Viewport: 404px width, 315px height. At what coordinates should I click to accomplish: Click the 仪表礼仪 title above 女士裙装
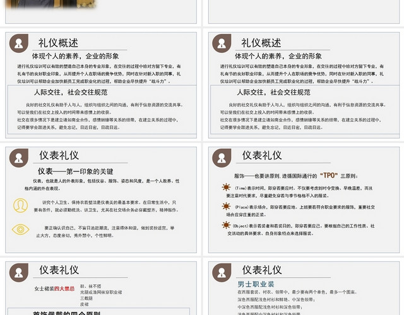59,270
